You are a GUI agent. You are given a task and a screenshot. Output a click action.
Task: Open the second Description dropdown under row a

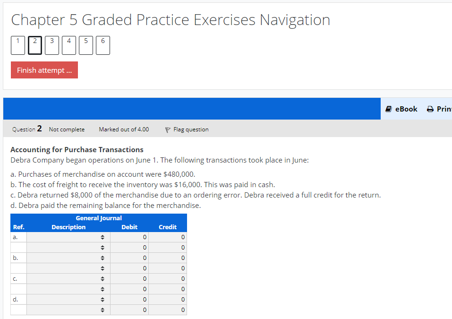click(x=102, y=247)
